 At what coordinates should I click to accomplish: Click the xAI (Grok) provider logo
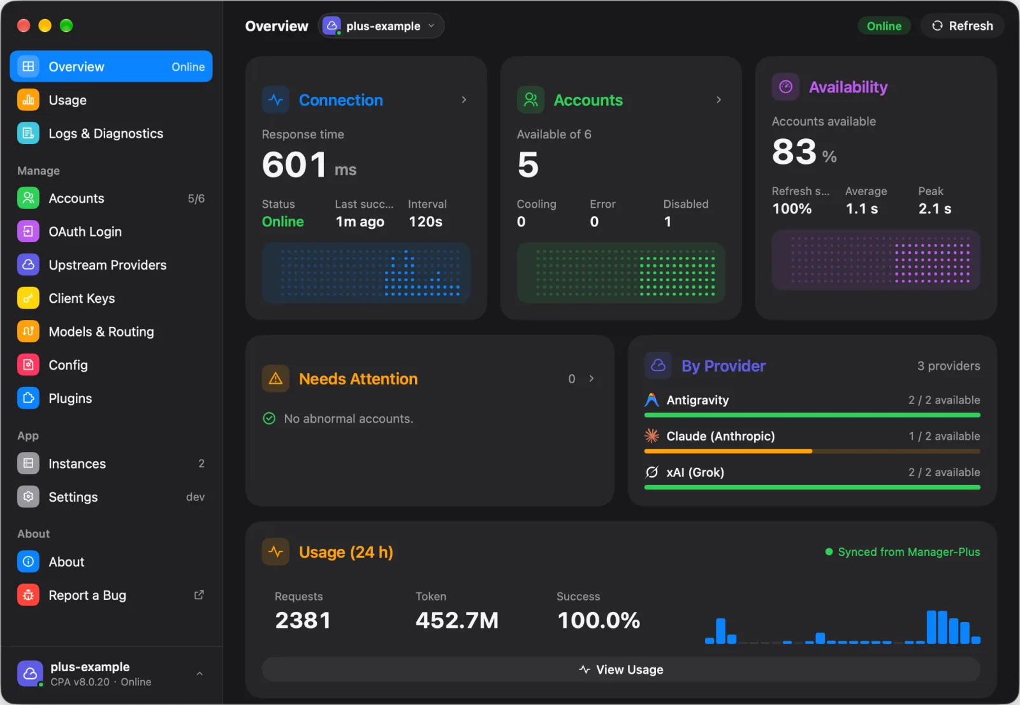652,472
